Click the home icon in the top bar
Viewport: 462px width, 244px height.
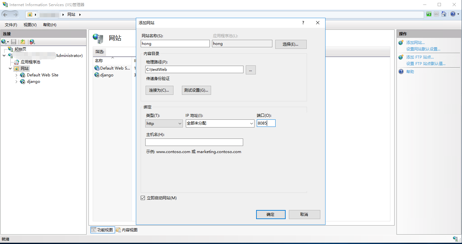tap(444, 14)
